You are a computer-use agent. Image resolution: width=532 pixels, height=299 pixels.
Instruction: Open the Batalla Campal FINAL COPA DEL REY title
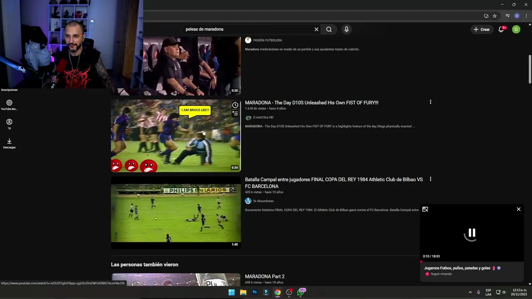tap(334, 183)
